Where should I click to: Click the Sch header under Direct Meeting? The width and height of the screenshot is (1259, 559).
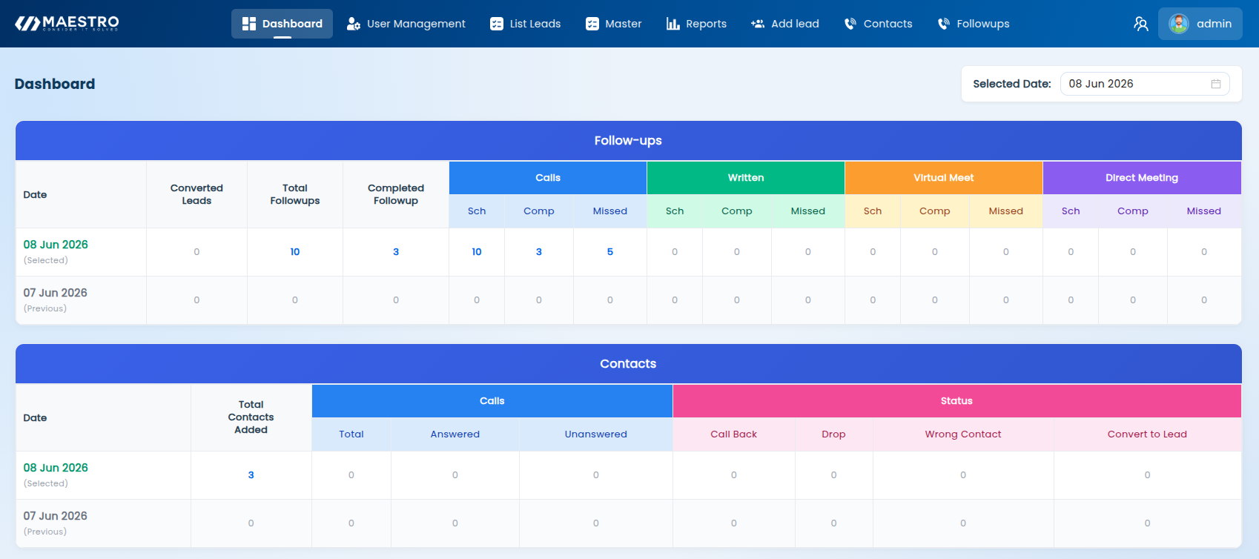click(x=1071, y=211)
